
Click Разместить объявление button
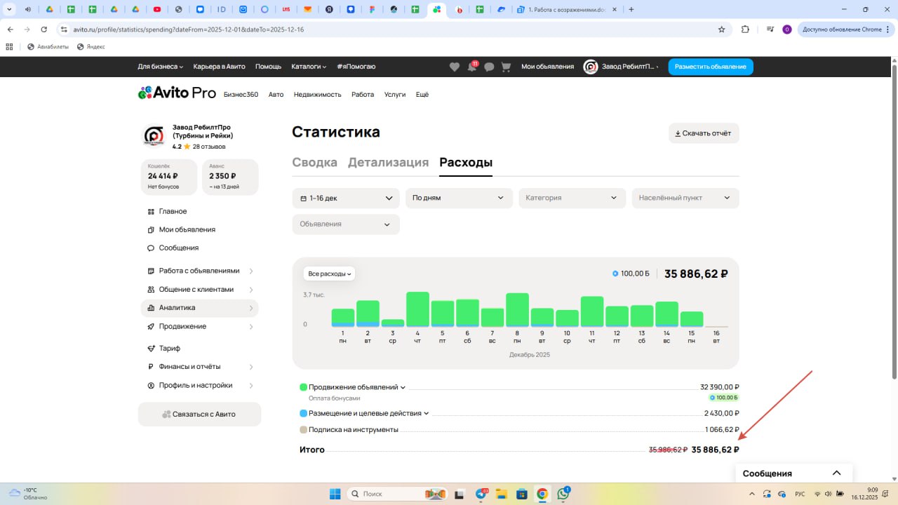711,67
